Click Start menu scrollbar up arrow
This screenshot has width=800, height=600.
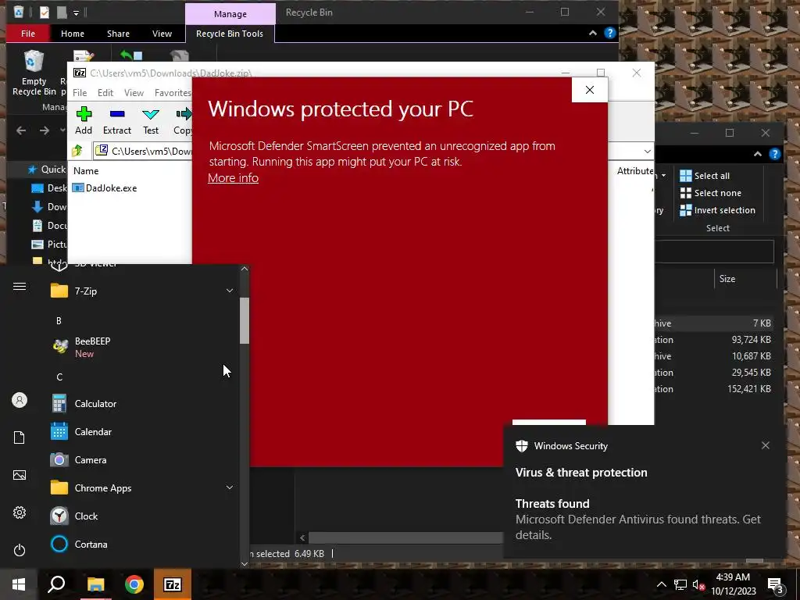pos(245,269)
